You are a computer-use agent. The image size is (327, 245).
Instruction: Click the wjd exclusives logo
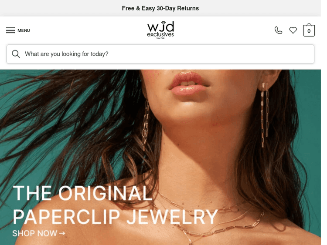pyautogui.click(x=160, y=30)
